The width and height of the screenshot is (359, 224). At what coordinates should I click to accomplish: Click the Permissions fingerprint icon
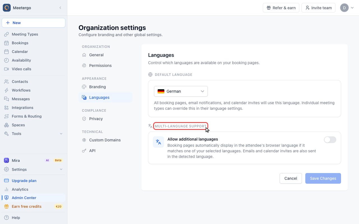pos(84,66)
